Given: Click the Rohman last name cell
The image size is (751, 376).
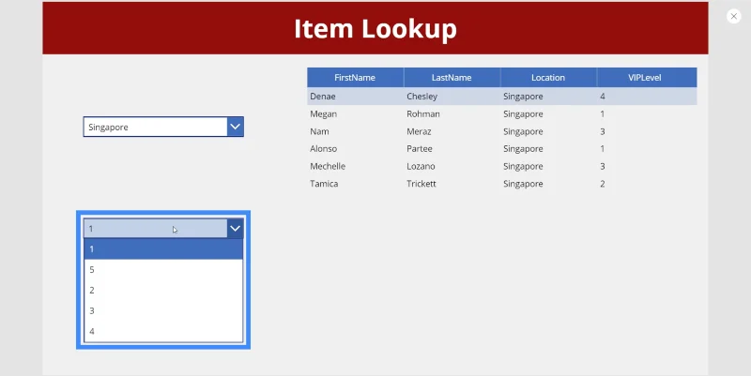Looking at the screenshot, I should (x=423, y=113).
